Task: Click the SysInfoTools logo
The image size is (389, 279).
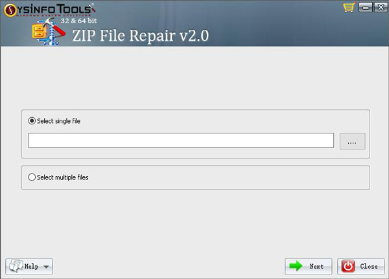Action: point(49,10)
